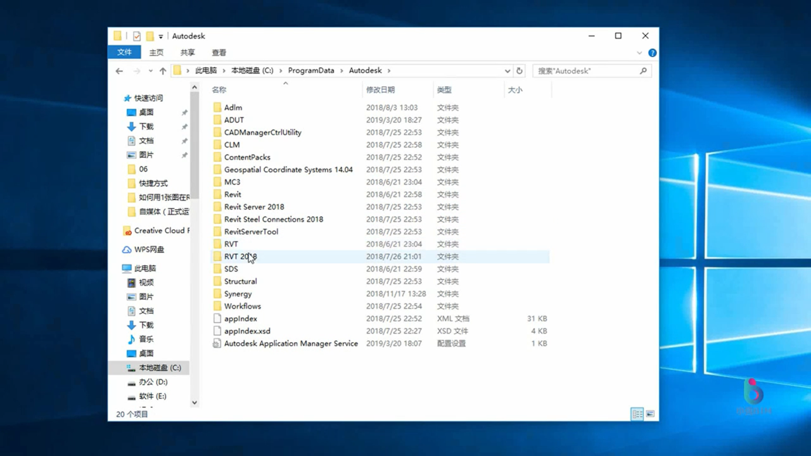
Task: Open recent locations dropdown arrow
Action: click(x=150, y=71)
